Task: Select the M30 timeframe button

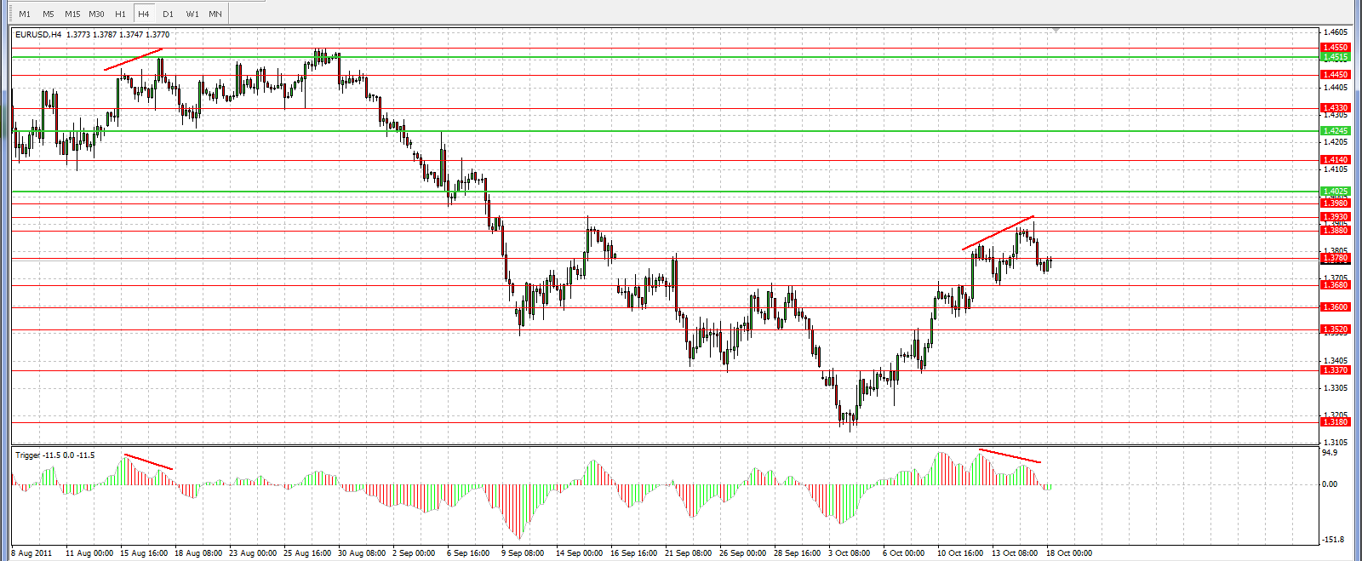Action: coord(97,14)
